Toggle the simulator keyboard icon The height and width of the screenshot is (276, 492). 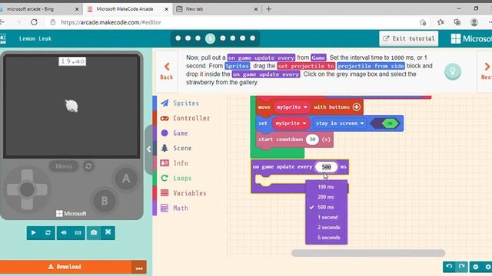pos(78,233)
